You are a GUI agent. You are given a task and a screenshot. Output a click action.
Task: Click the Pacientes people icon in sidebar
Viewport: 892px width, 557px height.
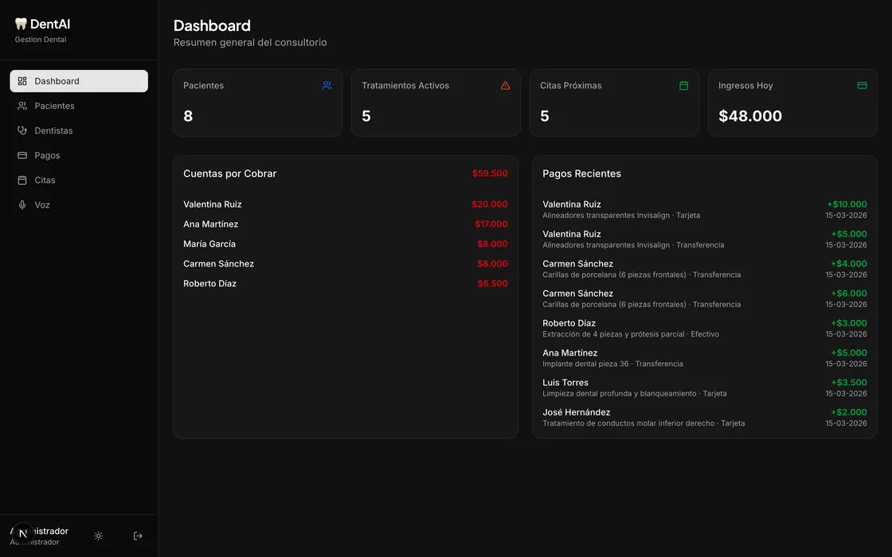click(x=22, y=106)
